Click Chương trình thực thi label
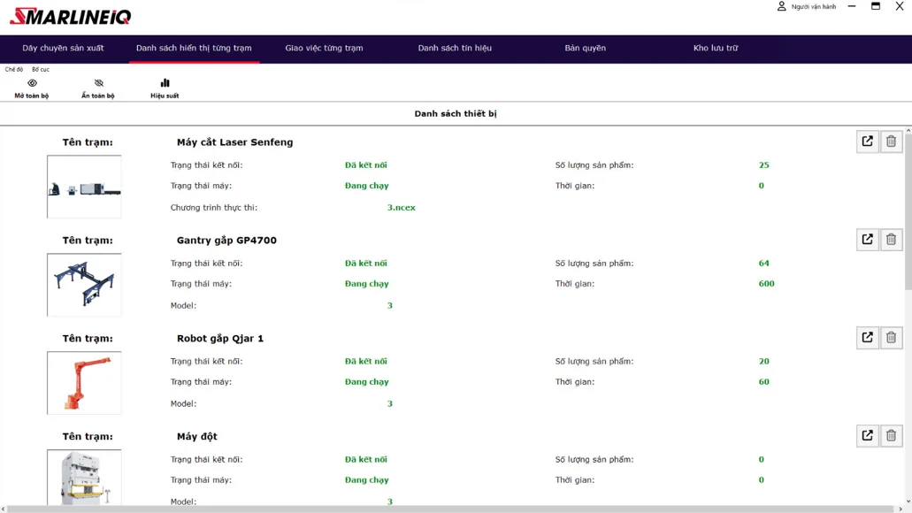Screen dimensions: 912x513 tap(213, 208)
